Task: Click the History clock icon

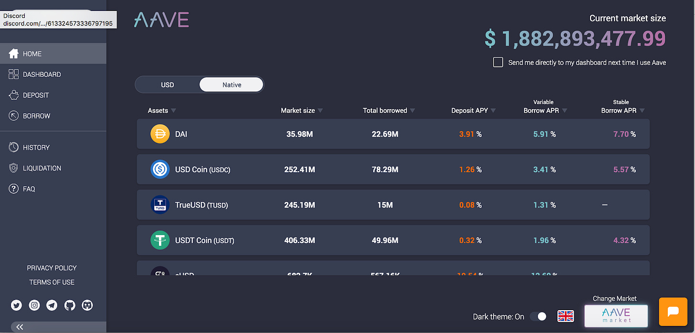Action: (x=14, y=147)
